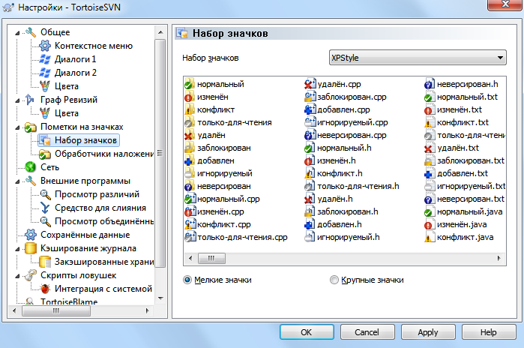Open Сохранённые данные settings page
The image size is (524, 348).
click(x=85, y=235)
